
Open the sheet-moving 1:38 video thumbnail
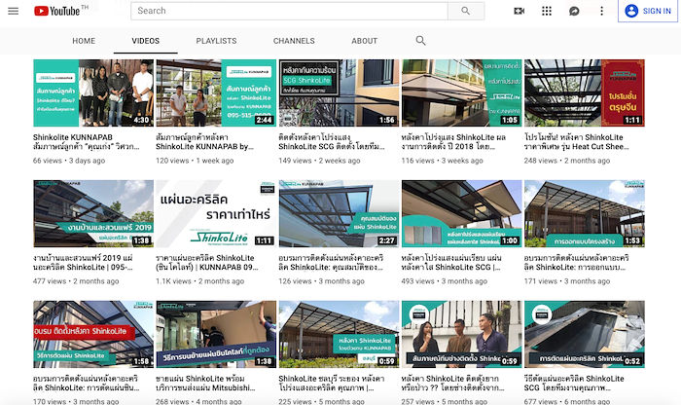216,334
